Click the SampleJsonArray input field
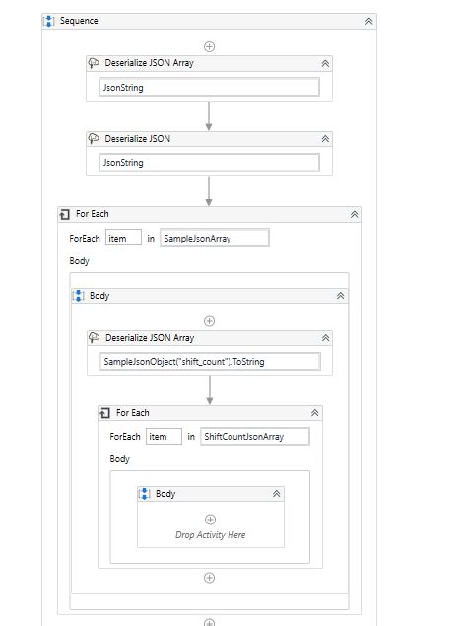This screenshot has height=626, width=461. point(215,238)
